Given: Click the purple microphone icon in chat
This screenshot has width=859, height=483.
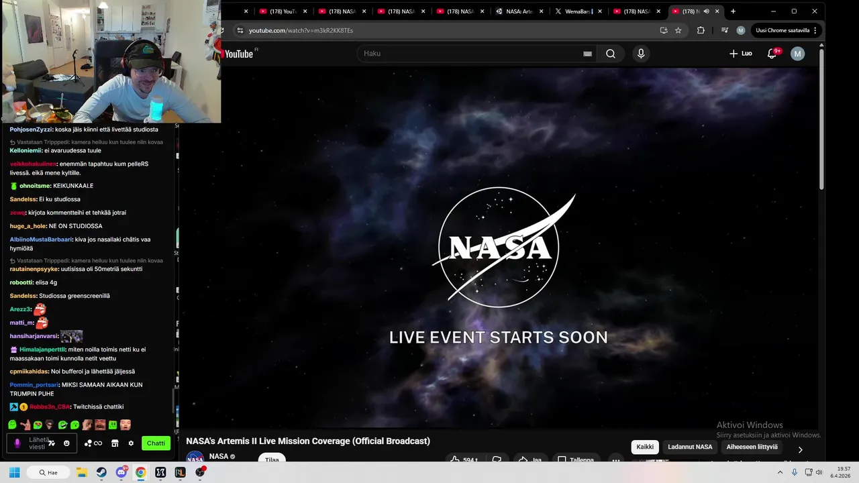Looking at the screenshot, I should [17, 443].
